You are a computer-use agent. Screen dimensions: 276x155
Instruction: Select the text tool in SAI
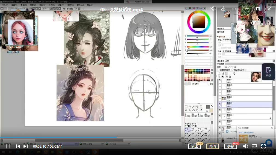point(201,107)
